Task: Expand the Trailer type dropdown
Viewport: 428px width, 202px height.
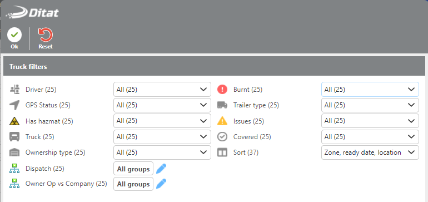Action: tap(370, 105)
